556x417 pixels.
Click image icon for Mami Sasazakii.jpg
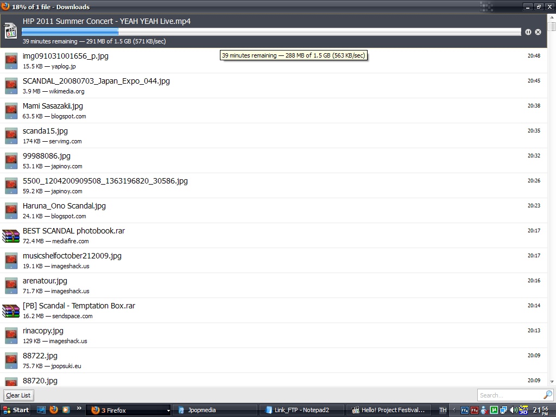[11, 111]
